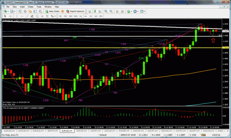
Task: Click the arrows objects icon
Action: (x=52, y=16)
